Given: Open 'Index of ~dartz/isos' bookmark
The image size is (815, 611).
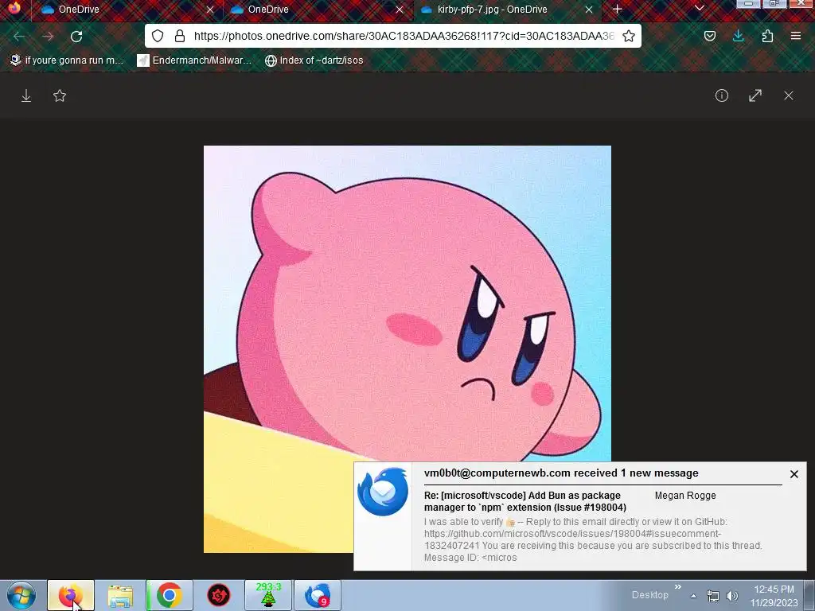Looking at the screenshot, I should 314,60.
